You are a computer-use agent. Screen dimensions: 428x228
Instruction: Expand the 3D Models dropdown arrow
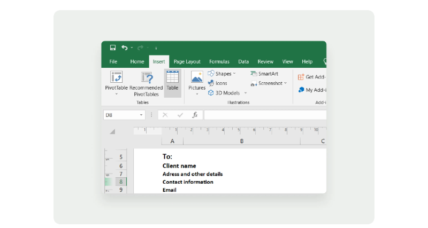[246, 93]
